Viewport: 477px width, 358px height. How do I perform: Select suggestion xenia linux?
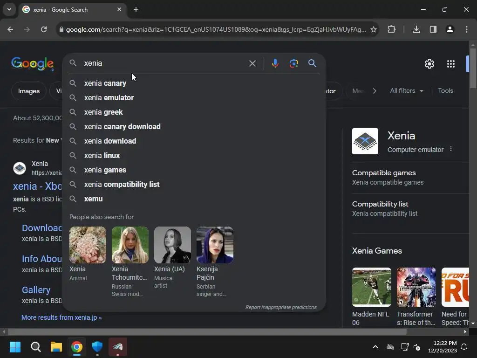tap(194, 156)
